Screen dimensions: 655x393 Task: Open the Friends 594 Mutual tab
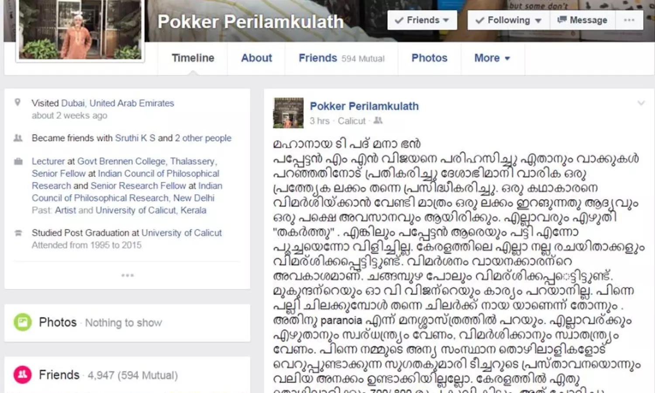341,58
